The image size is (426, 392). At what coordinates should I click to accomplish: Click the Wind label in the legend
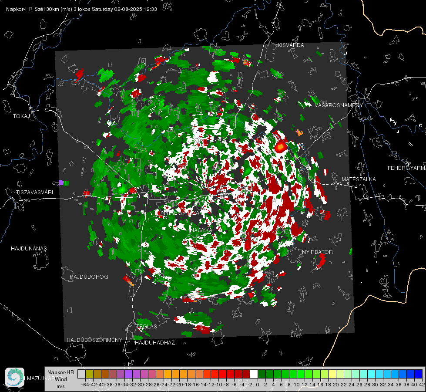point(61,379)
